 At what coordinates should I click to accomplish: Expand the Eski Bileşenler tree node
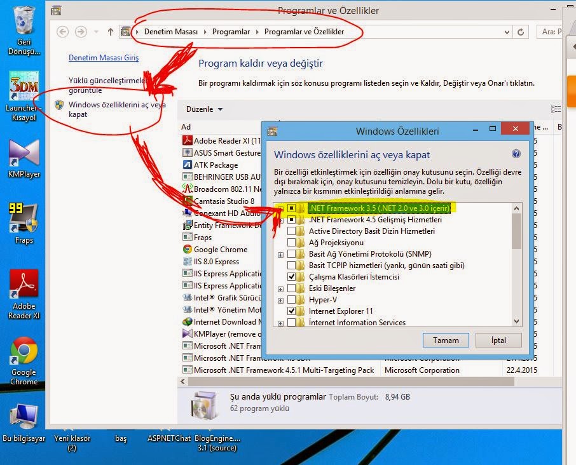pos(280,289)
